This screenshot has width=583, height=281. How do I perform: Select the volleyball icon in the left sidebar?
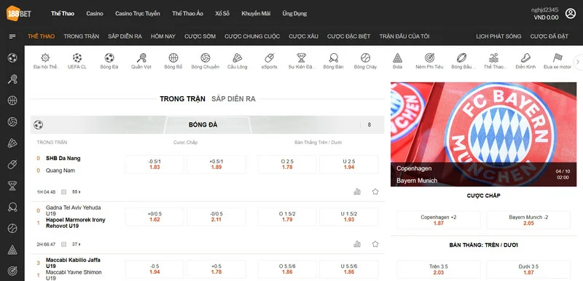12,122
